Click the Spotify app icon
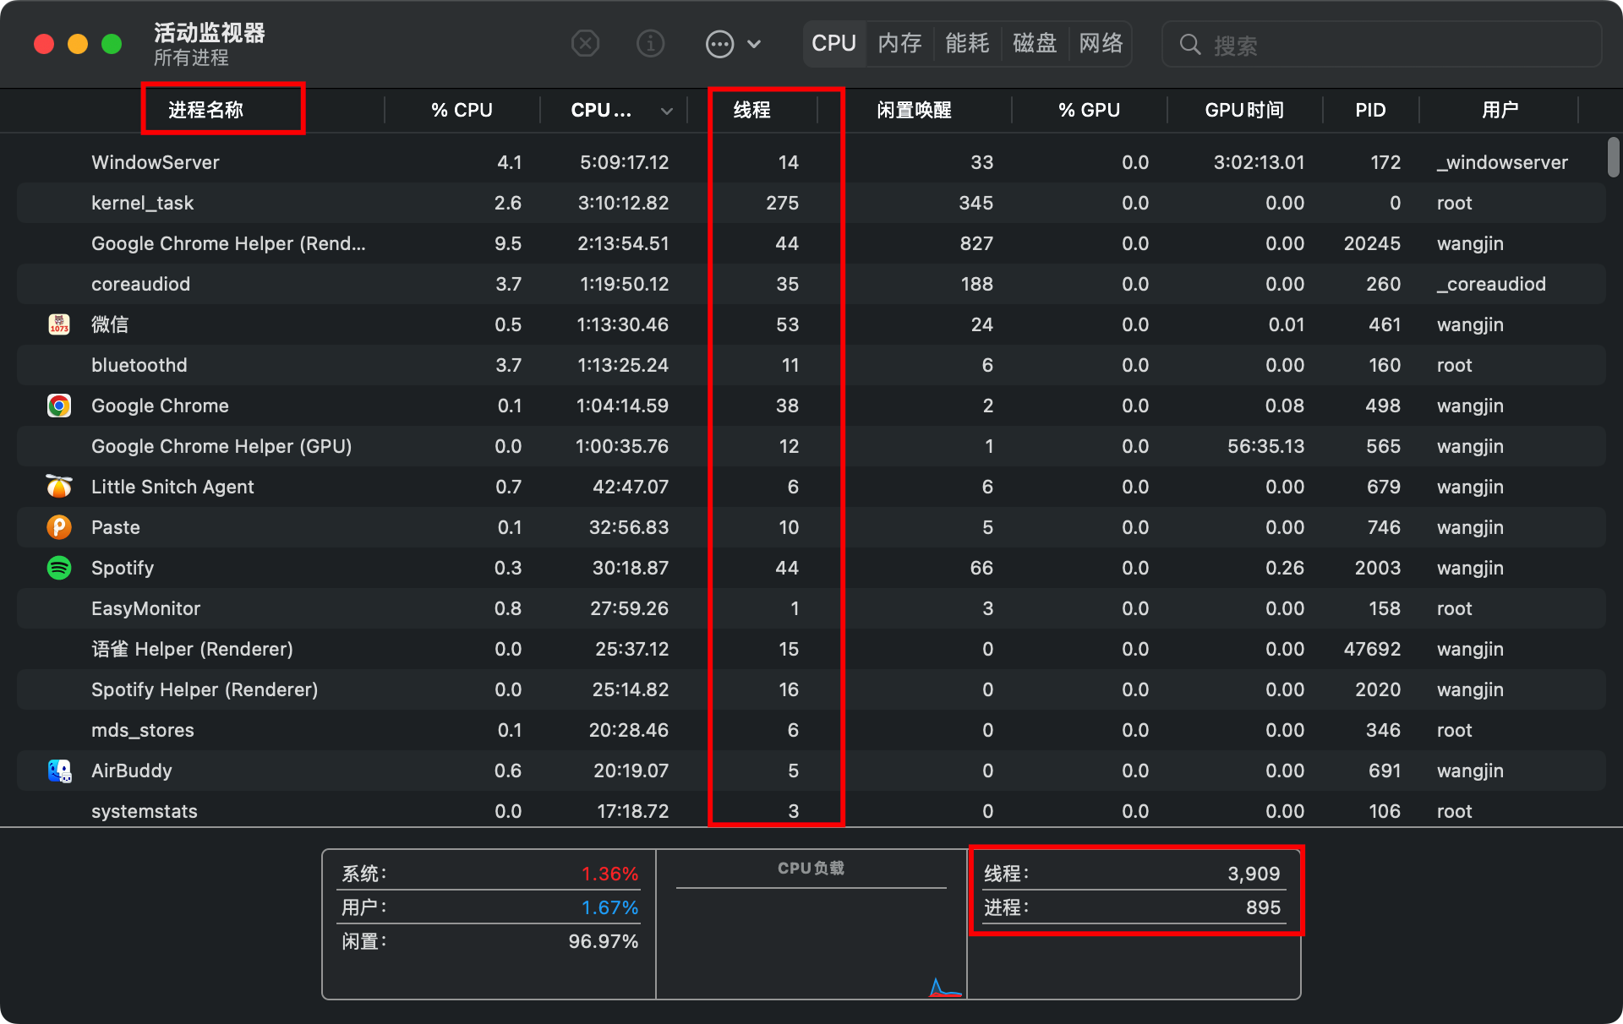This screenshot has height=1024, width=1623. click(59, 568)
